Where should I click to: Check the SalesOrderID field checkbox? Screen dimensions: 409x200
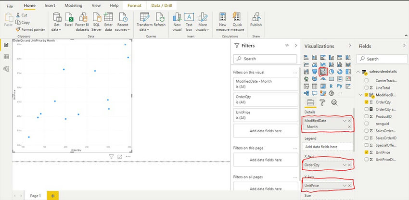click(367, 138)
